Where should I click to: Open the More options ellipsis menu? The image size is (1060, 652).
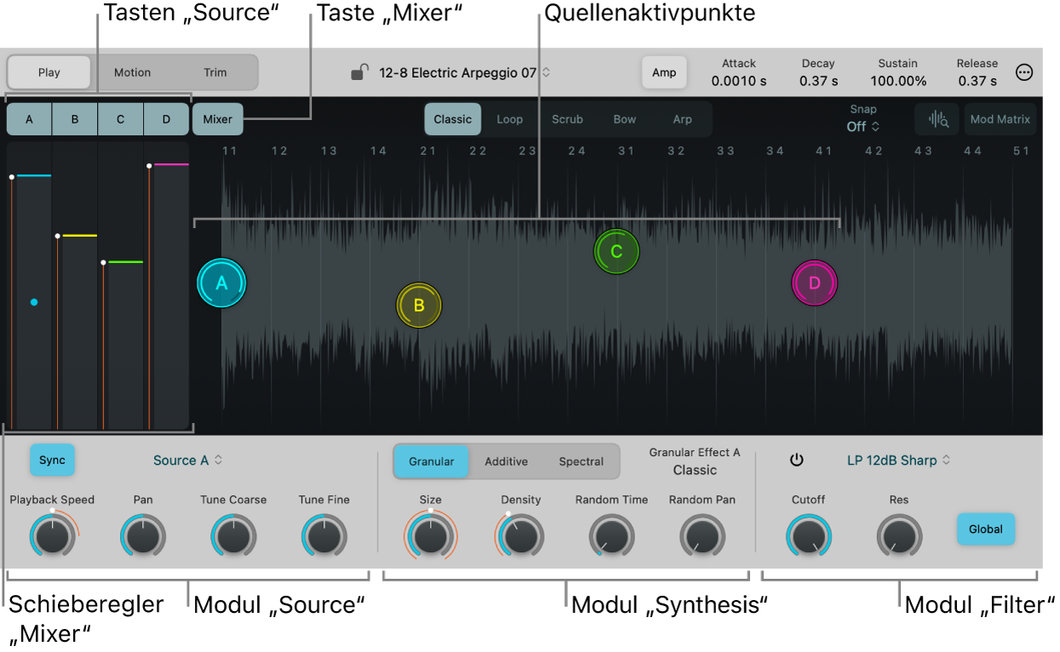click(1024, 73)
